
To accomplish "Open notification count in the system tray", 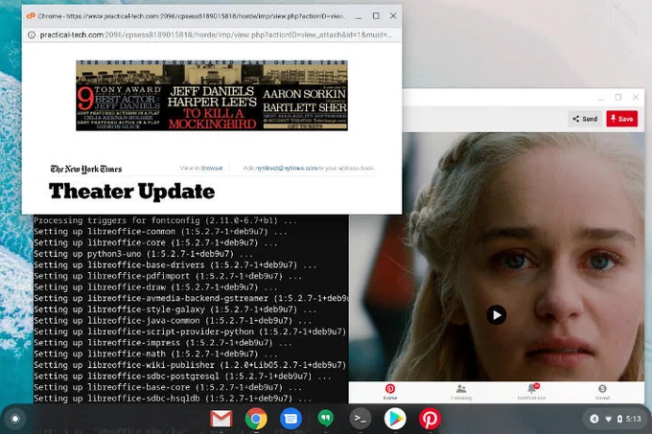I will click(x=594, y=419).
